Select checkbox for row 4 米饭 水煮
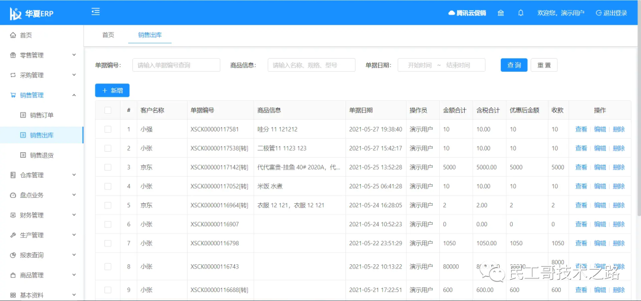Image resolution: width=641 pixels, height=301 pixels. click(108, 187)
